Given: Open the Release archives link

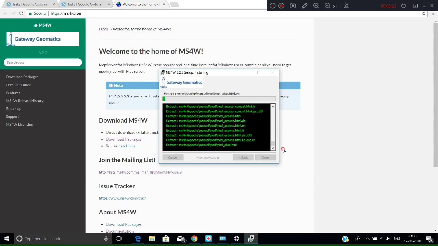Looking at the screenshot, I should pyautogui.click(x=128, y=146).
